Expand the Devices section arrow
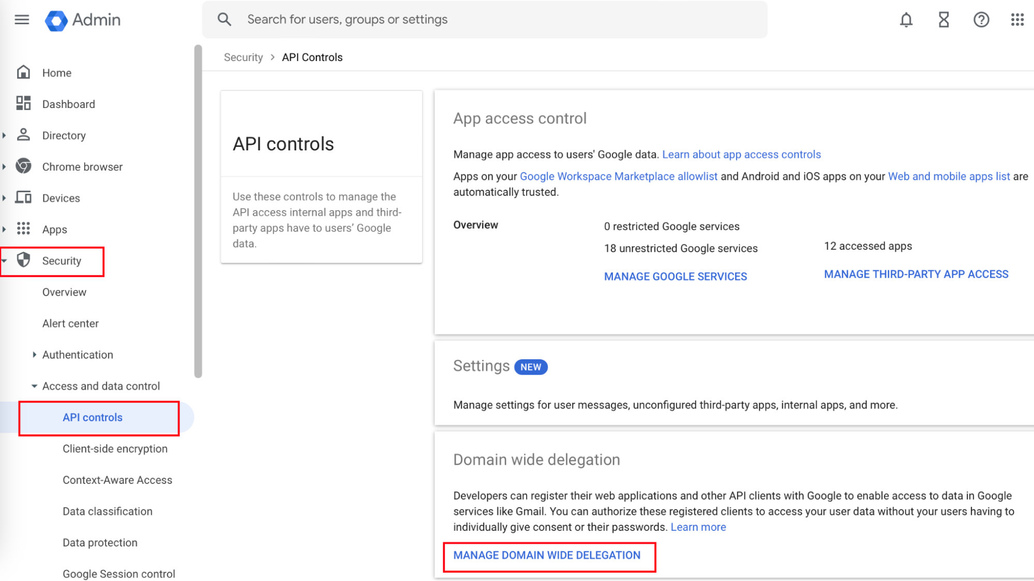The image size is (1034, 581). click(4, 198)
